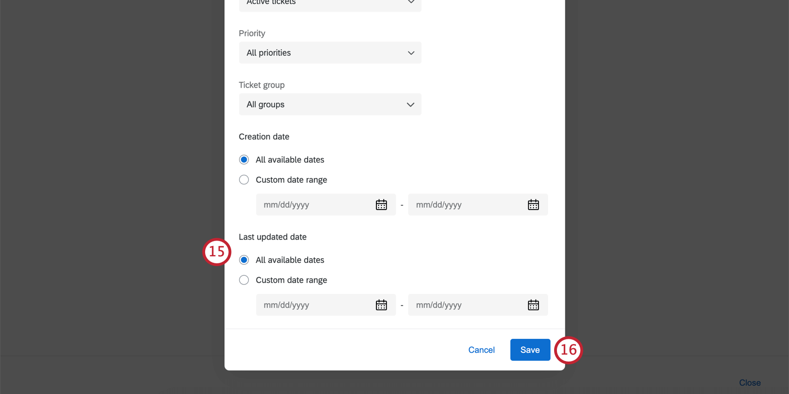The image size is (789, 394).
Task: Open the All groups dropdown
Action: (330, 105)
